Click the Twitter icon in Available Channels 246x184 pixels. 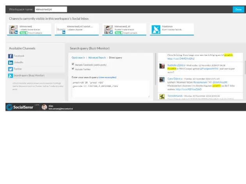tap(11, 69)
